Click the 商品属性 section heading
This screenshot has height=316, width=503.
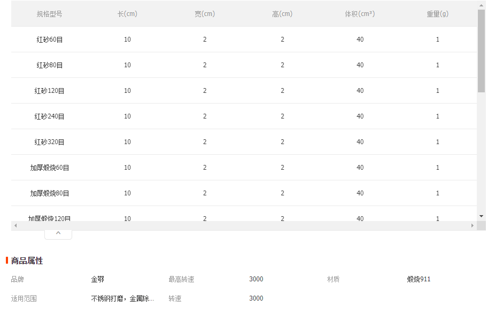[27, 261]
